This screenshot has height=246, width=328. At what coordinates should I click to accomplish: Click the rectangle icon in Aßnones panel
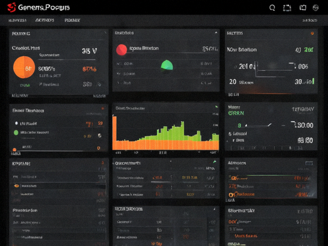tap(309, 163)
